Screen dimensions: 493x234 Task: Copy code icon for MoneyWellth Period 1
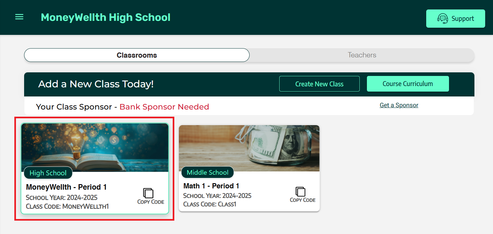(x=148, y=193)
